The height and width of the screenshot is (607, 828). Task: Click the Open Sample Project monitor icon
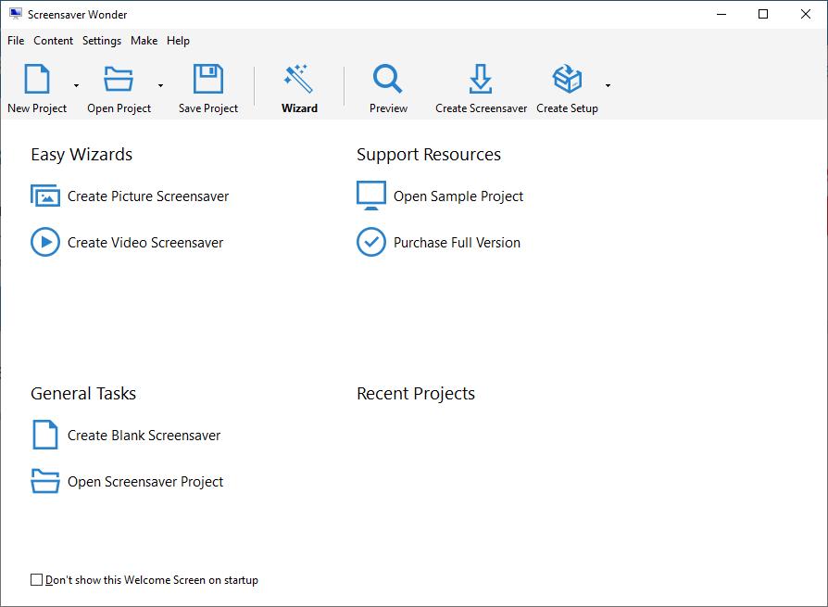(371, 196)
